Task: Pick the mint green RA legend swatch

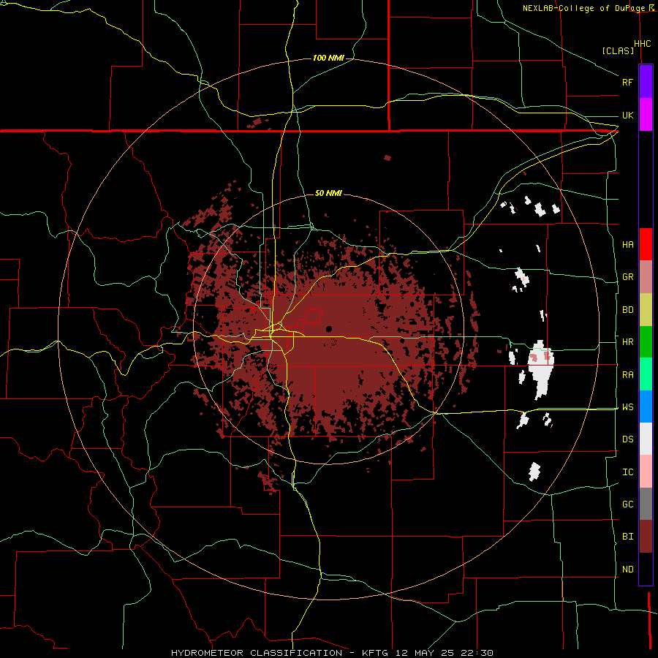Action: point(646,374)
